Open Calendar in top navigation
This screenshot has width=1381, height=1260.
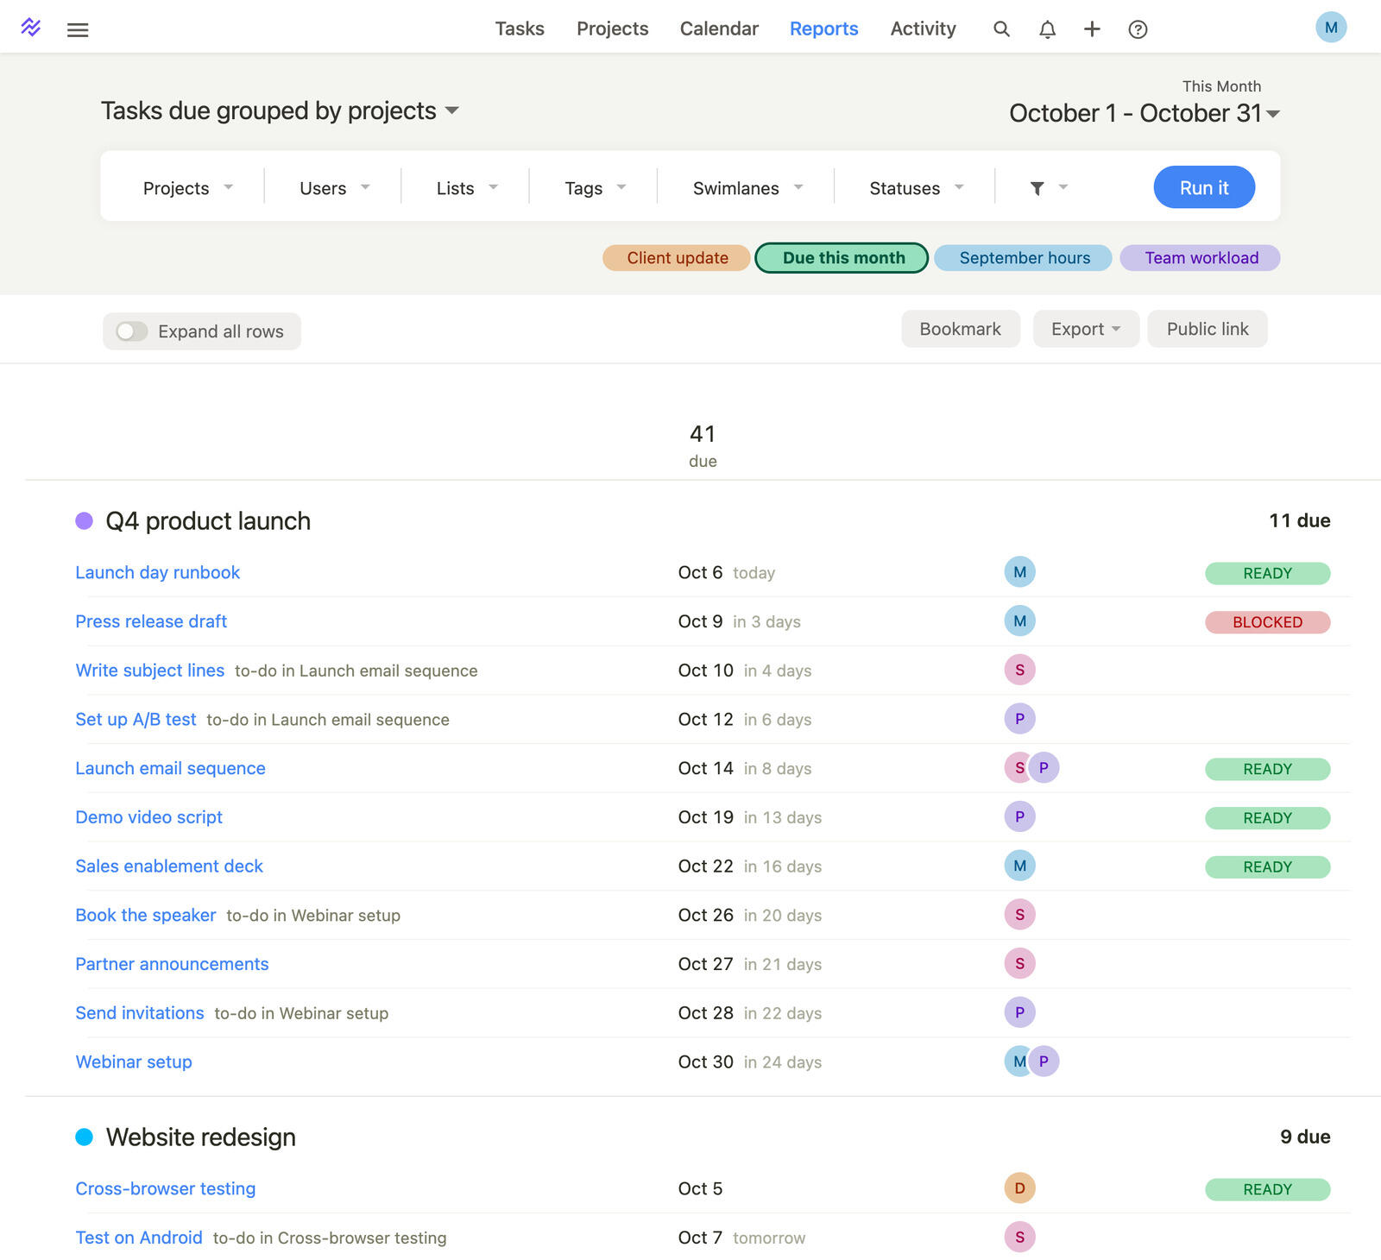tap(719, 28)
